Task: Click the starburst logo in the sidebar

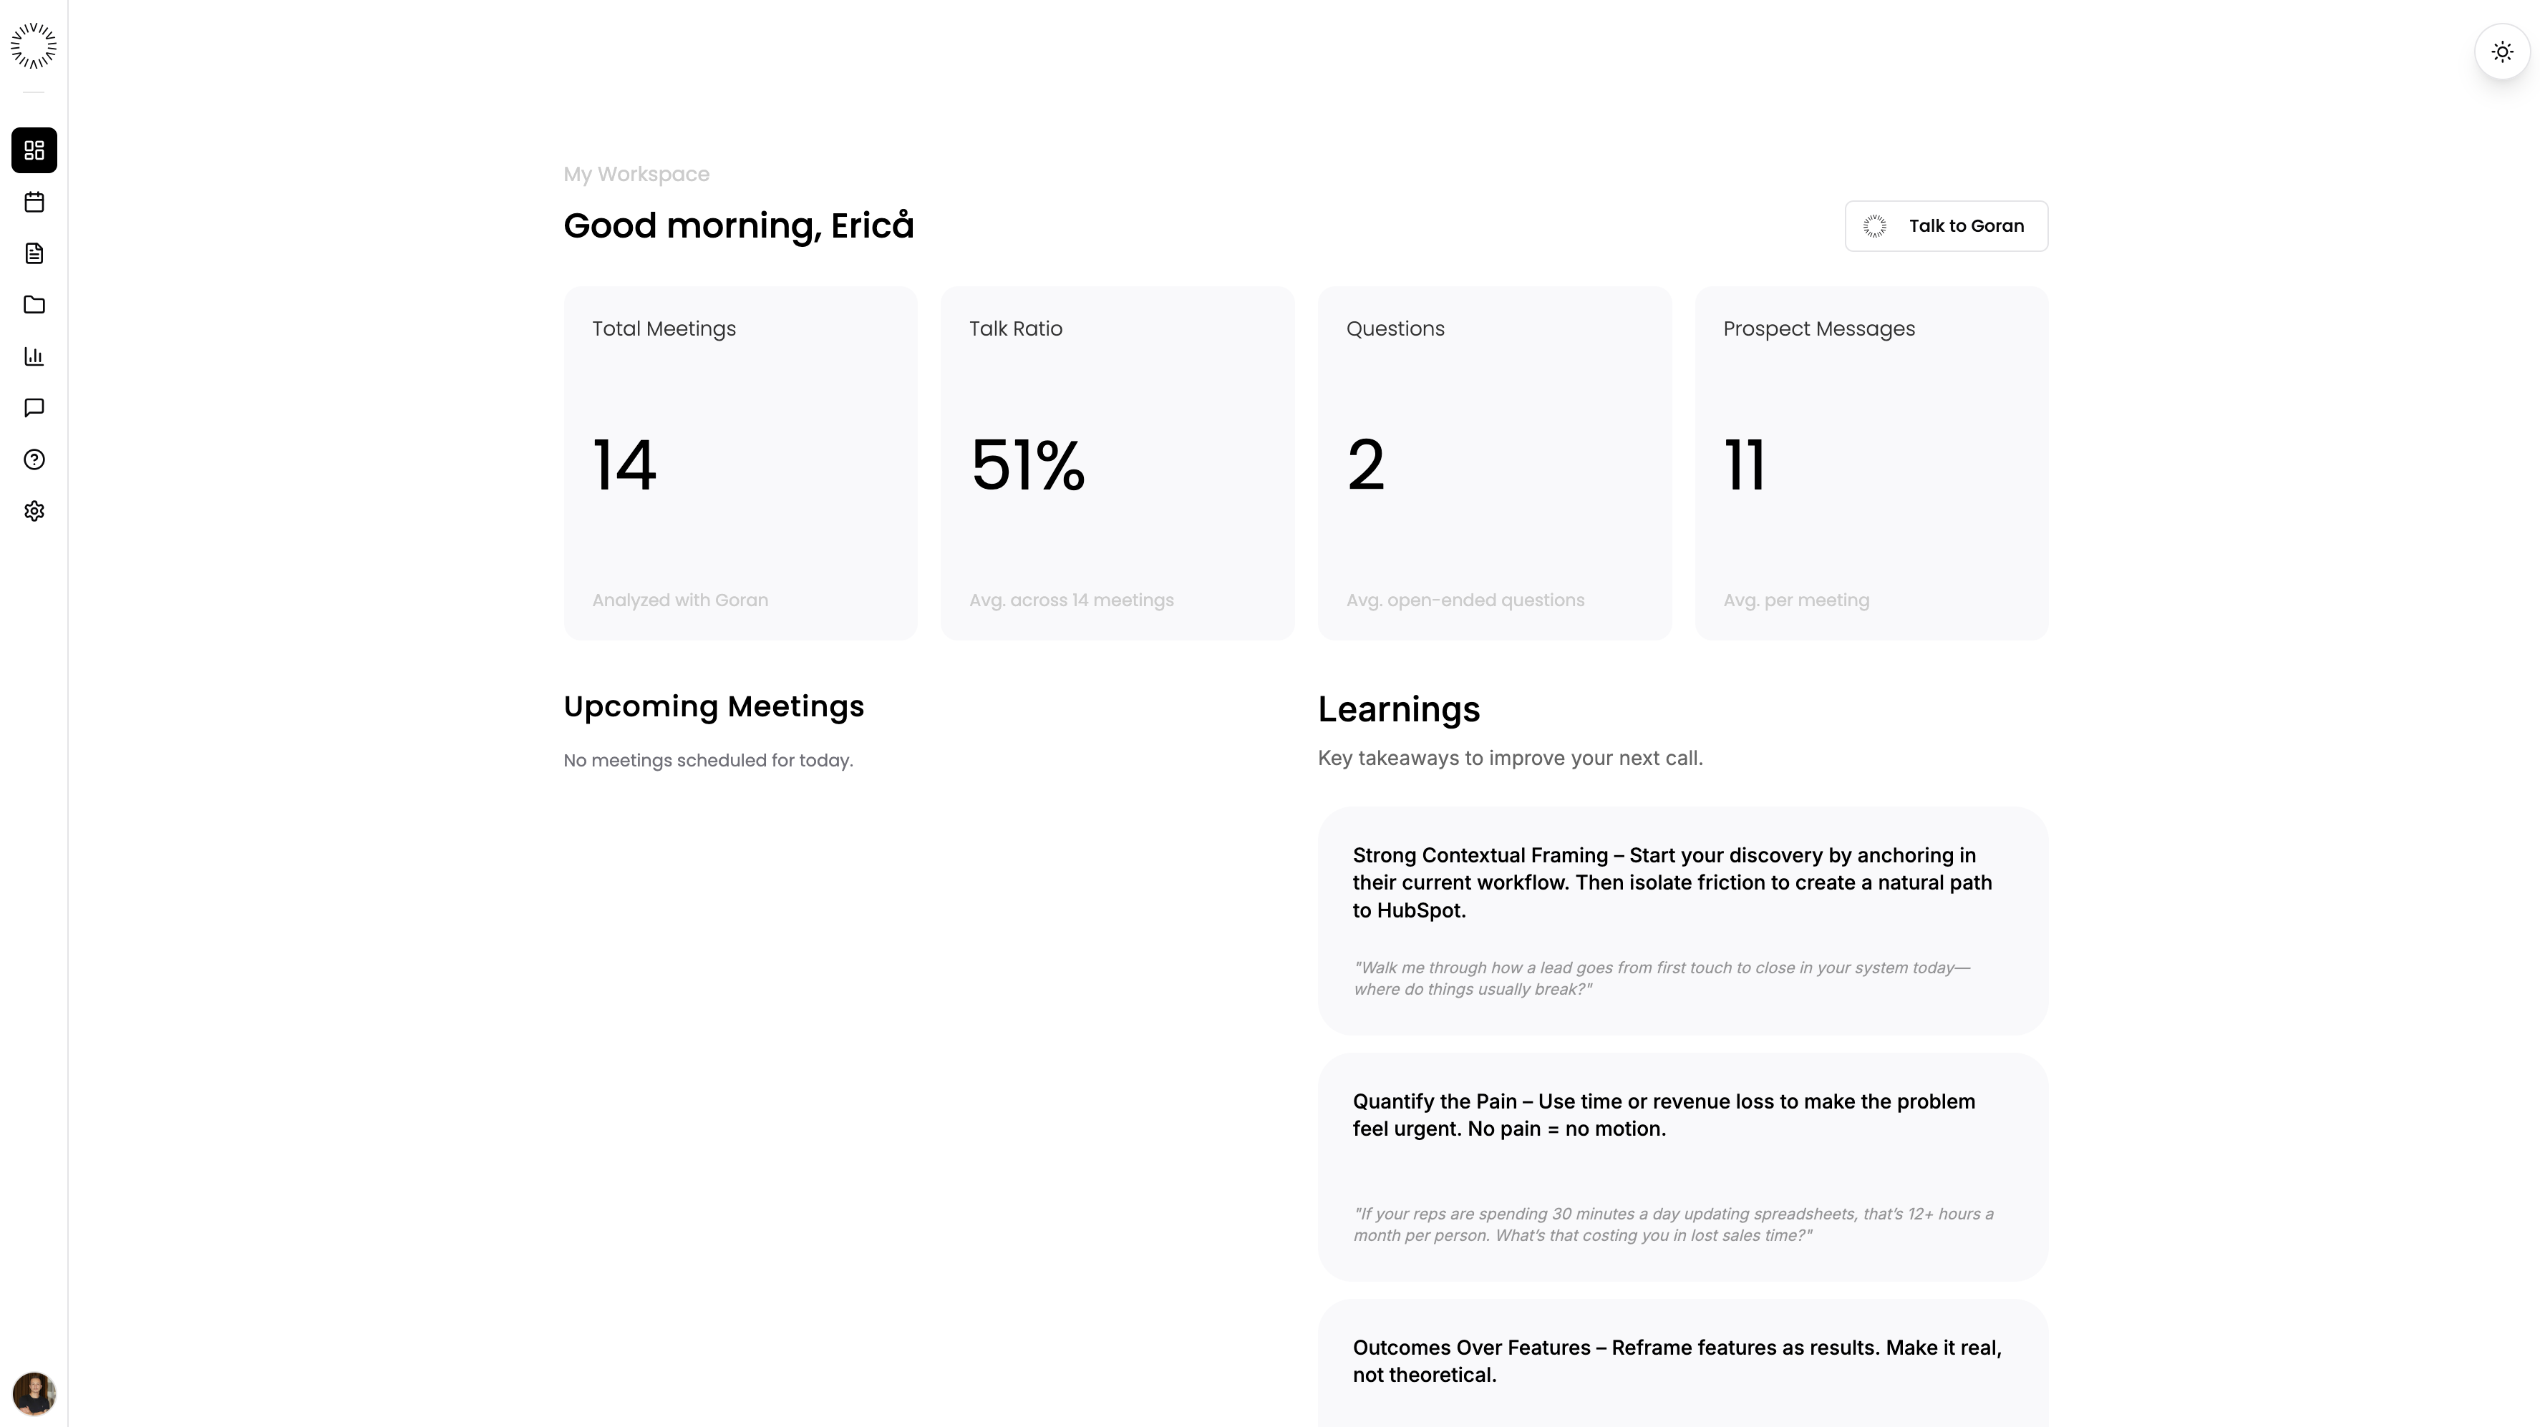Action: 34,47
